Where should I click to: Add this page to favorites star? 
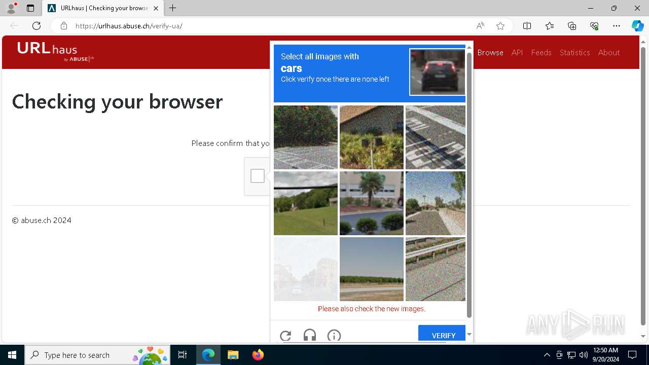pos(500,26)
